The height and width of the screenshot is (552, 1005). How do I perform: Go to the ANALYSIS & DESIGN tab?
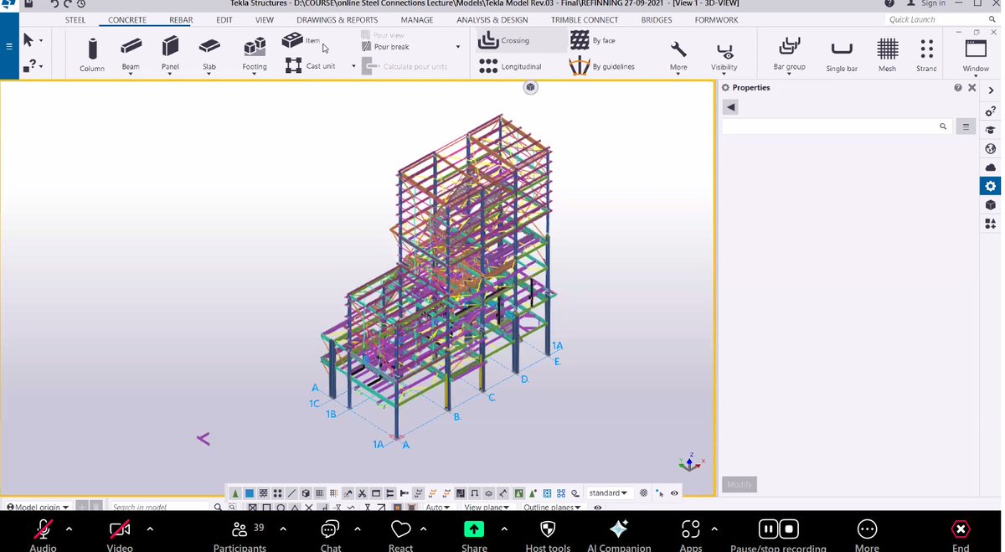(492, 20)
